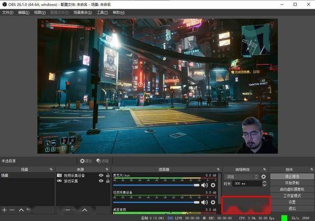Screen dimensions: 315x221
Task: Mute the 麦克风/Aux speaker icon
Action: 204,185
